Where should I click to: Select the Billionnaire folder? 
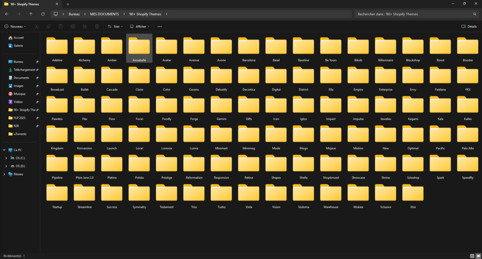tap(386, 49)
